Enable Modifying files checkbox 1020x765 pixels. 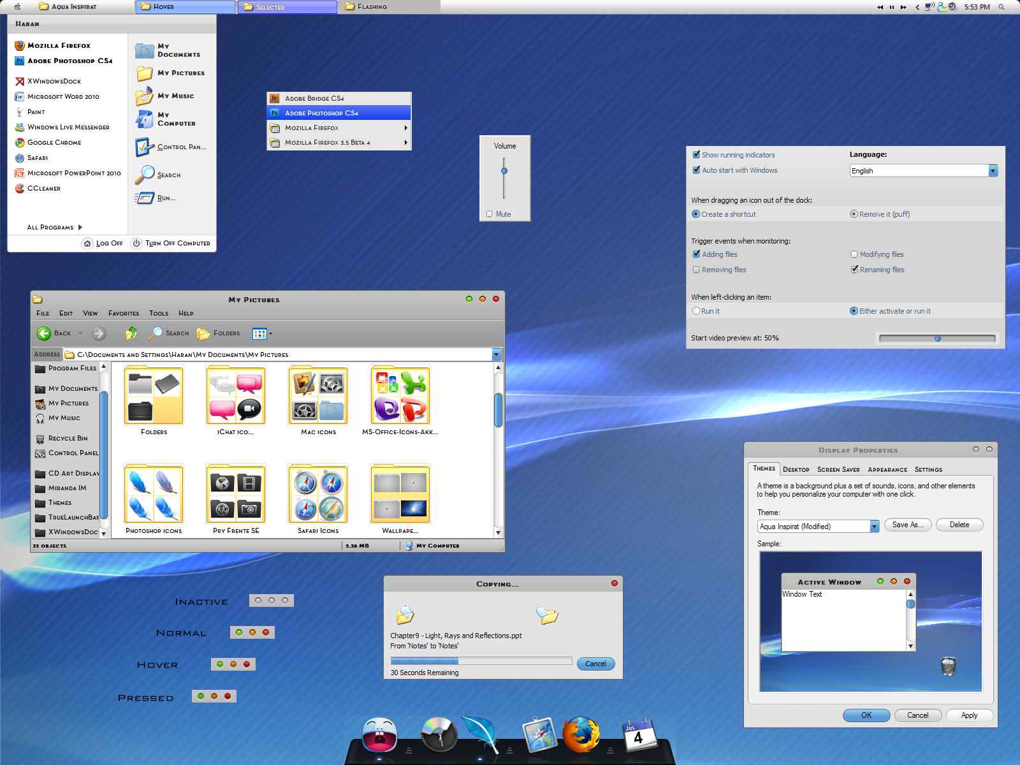(854, 254)
